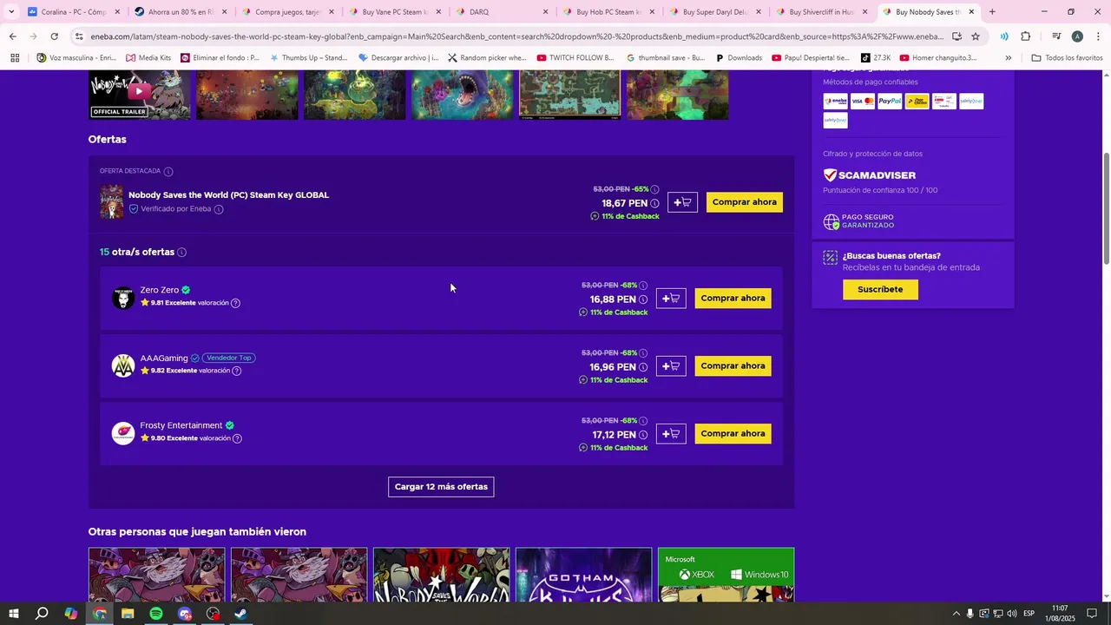Open the Downloads bookmark
Viewport: 1111px width, 625px height.
739,58
